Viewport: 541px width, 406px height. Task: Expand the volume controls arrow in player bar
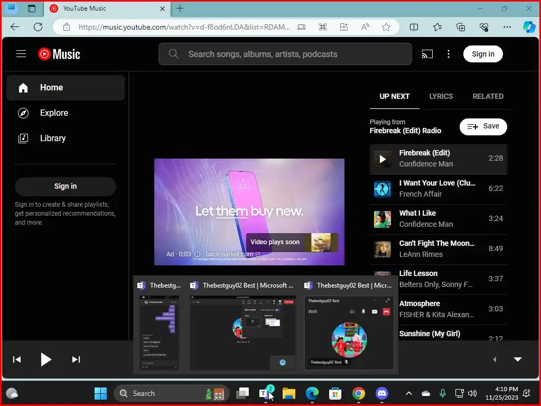point(495,359)
